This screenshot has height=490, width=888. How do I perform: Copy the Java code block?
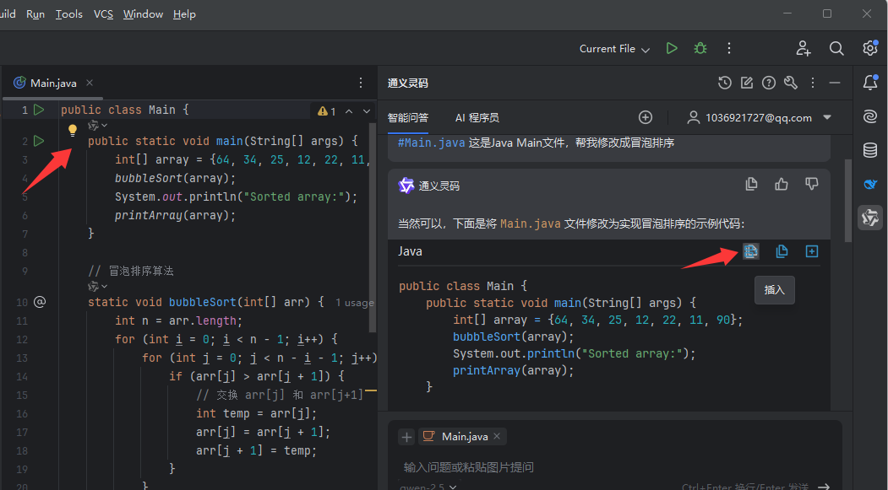(x=782, y=251)
